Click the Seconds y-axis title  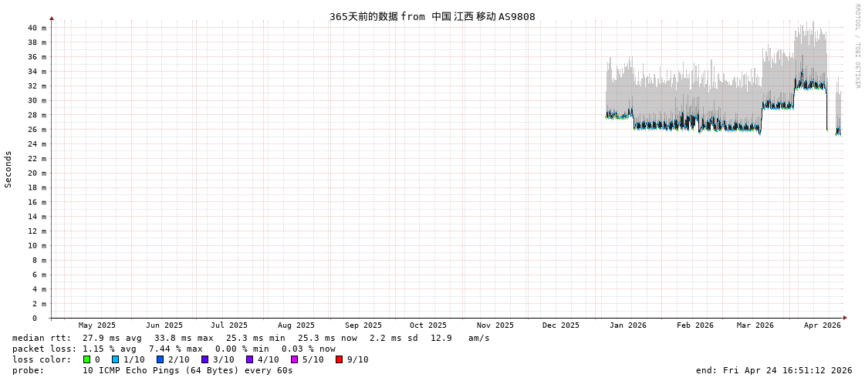[x=8, y=169]
